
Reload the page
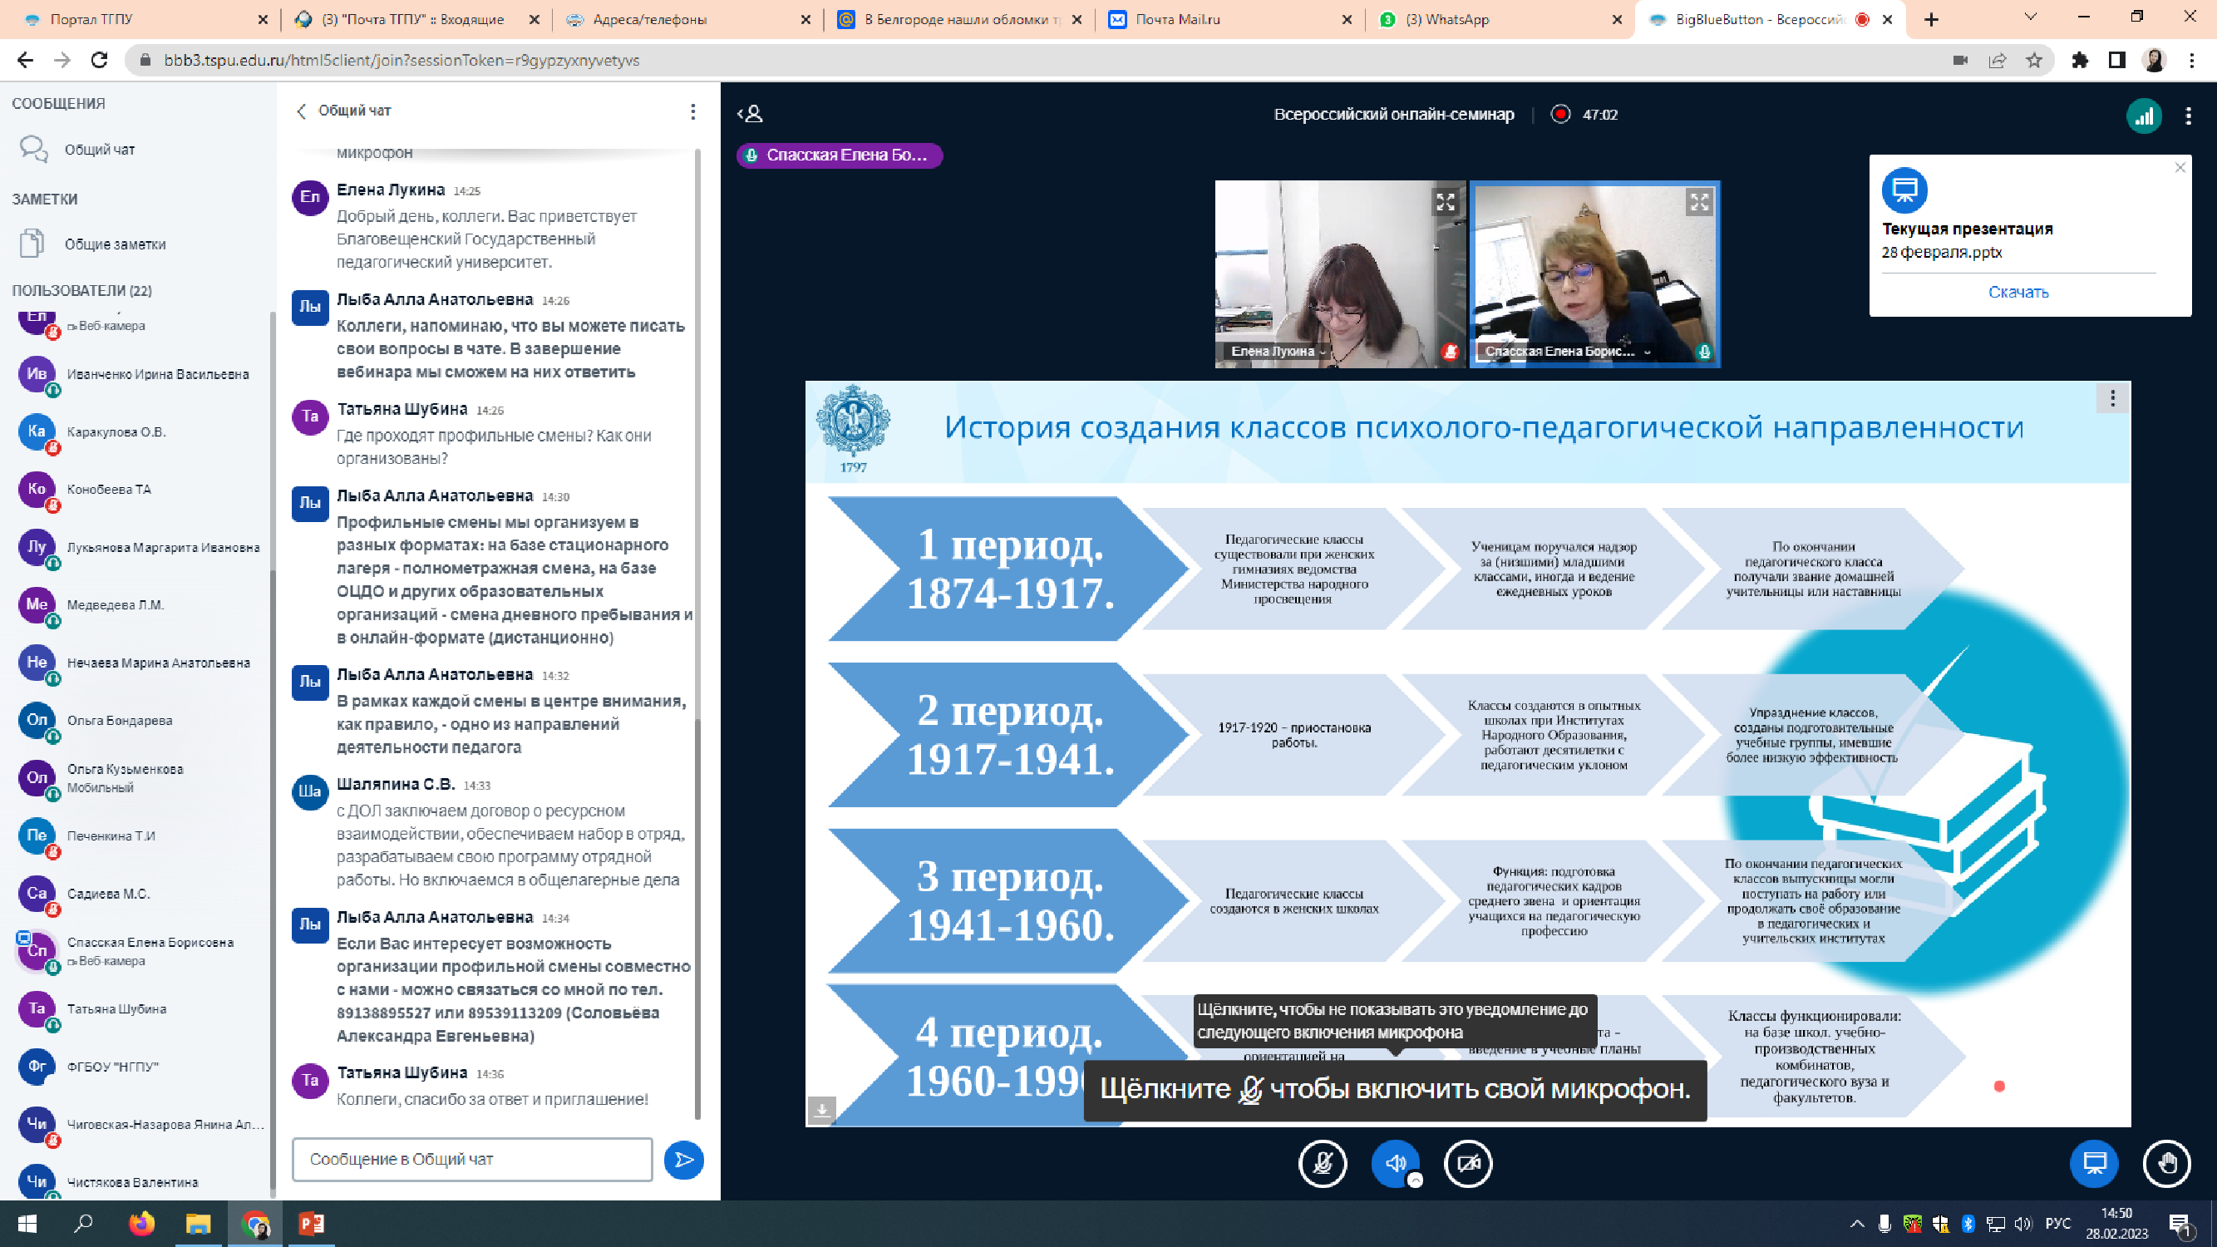(99, 59)
